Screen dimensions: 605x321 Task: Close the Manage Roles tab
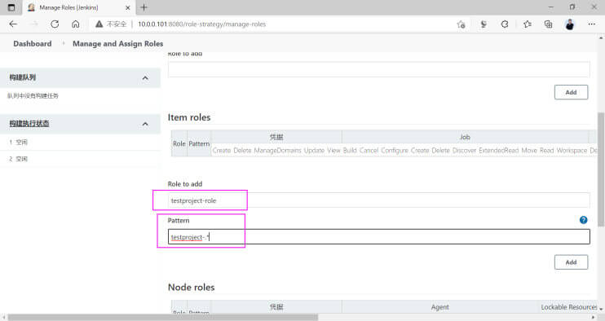[128, 7]
